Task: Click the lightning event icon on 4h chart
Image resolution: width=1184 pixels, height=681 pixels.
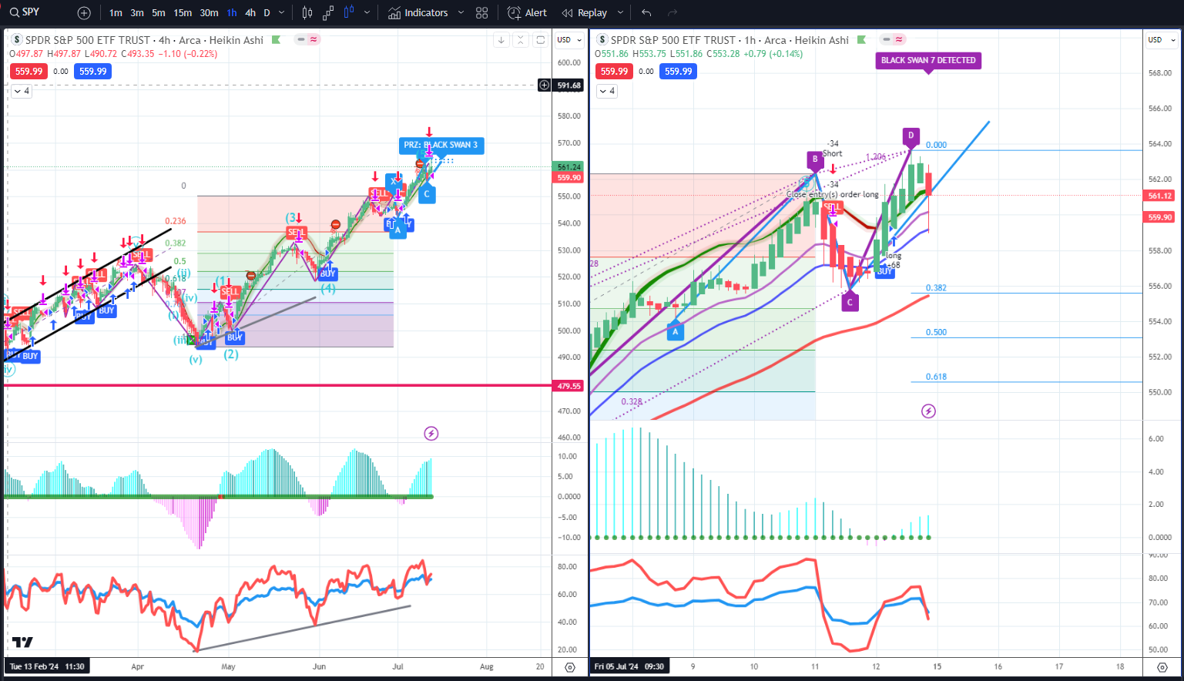Action: (x=431, y=434)
